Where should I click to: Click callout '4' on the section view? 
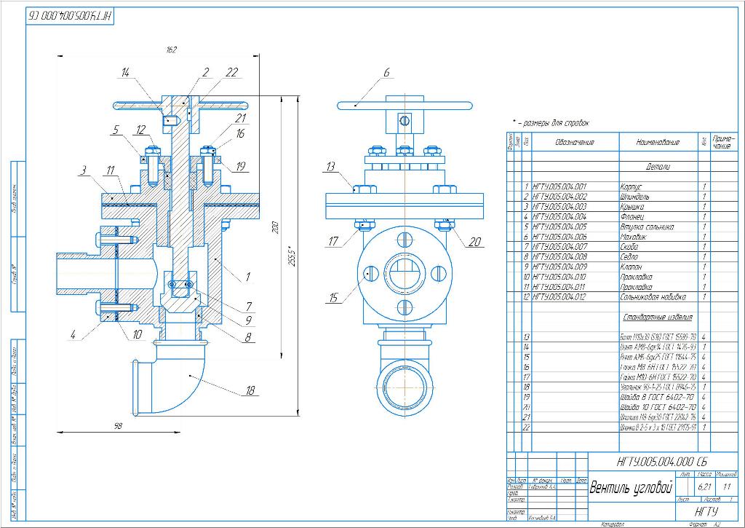coord(73,335)
